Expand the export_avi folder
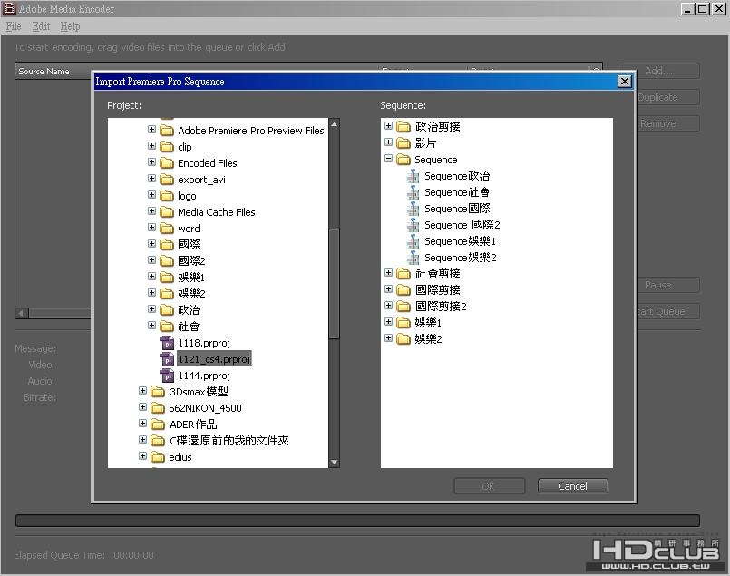The width and height of the screenshot is (730, 576). click(x=151, y=179)
